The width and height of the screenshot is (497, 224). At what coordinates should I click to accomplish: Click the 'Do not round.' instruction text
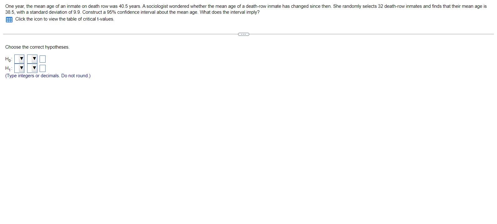pyautogui.click(x=76, y=76)
